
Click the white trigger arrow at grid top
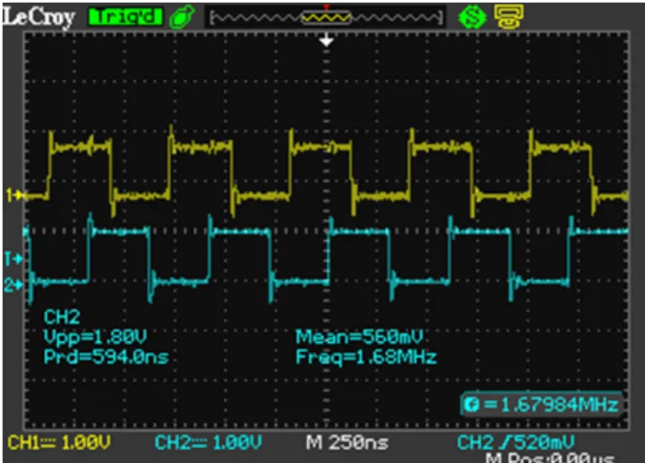tap(326, 40)
